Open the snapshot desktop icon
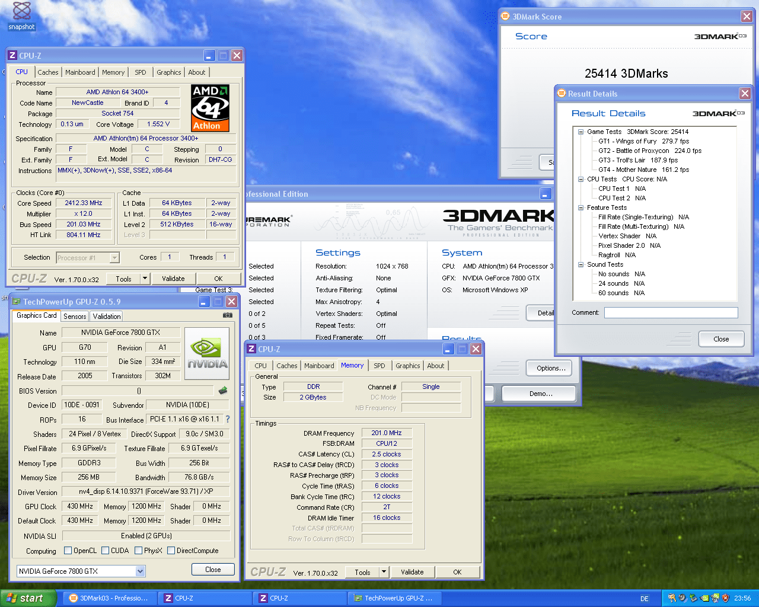 click(21, 15)
